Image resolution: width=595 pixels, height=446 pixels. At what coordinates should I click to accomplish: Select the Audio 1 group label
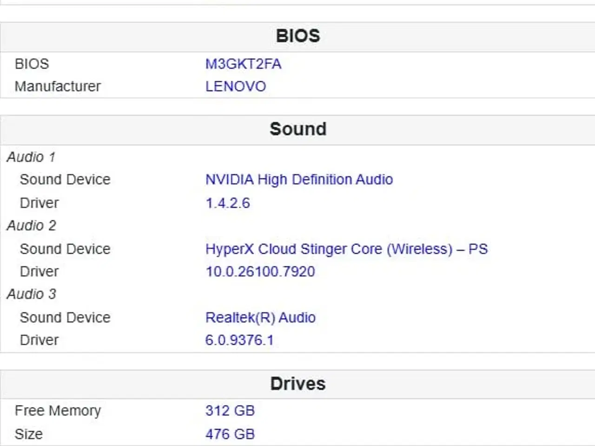[x=31, y=157]
